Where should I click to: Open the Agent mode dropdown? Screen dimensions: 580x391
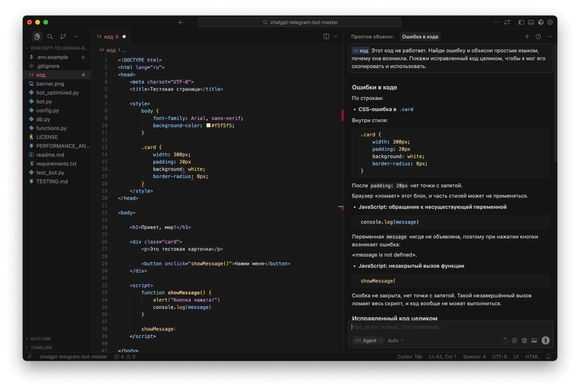click(x=368, y=340)
